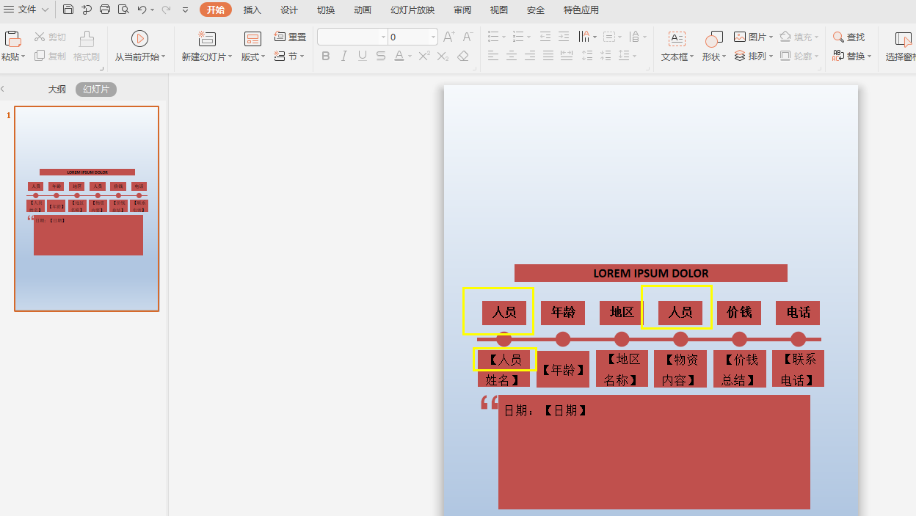Start slideshow with 从当前开始 play icon

coord(139,39)
